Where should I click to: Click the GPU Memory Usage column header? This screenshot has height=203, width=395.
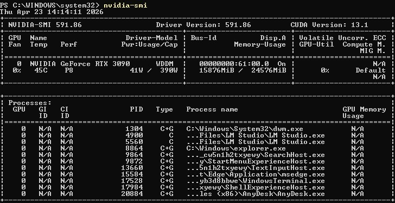click(364, 113)
